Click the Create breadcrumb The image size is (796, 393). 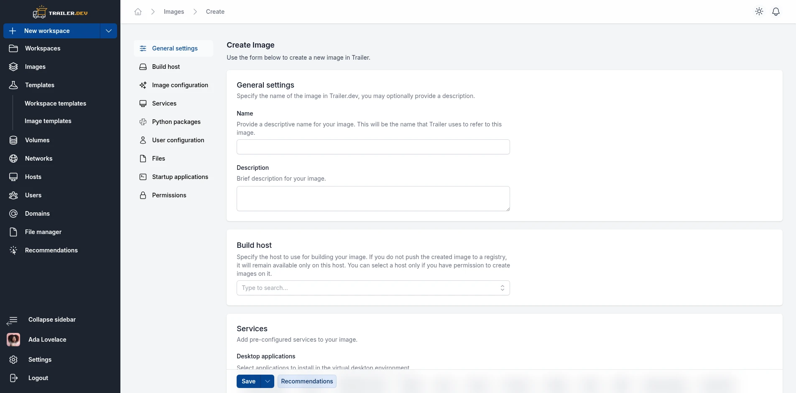(215, 12)
